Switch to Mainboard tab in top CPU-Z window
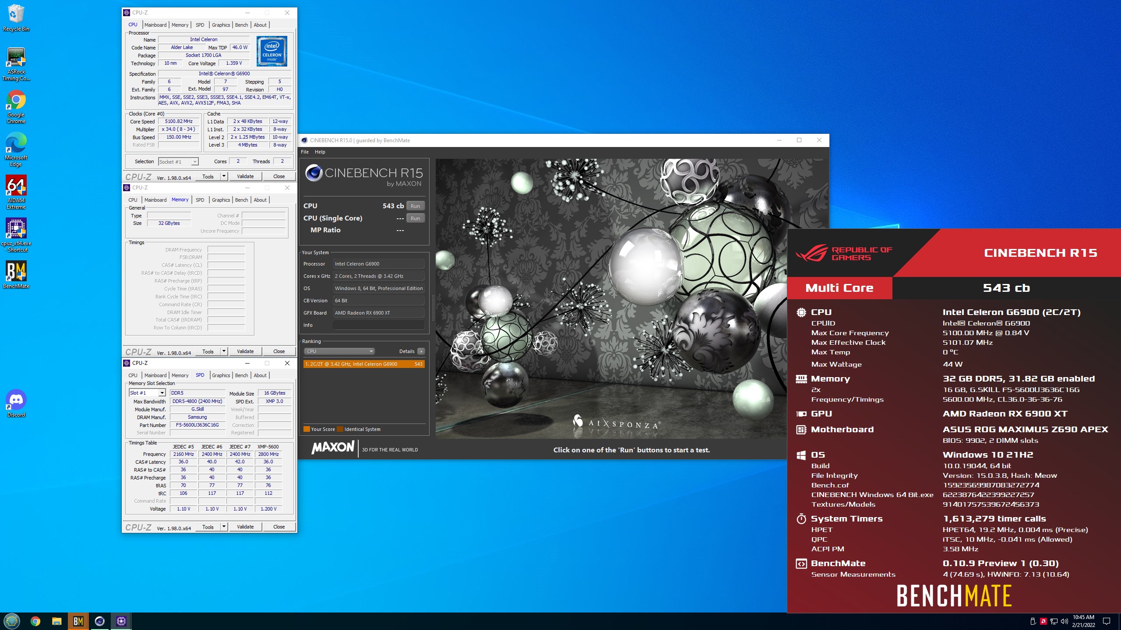 (x=155, y=25)
